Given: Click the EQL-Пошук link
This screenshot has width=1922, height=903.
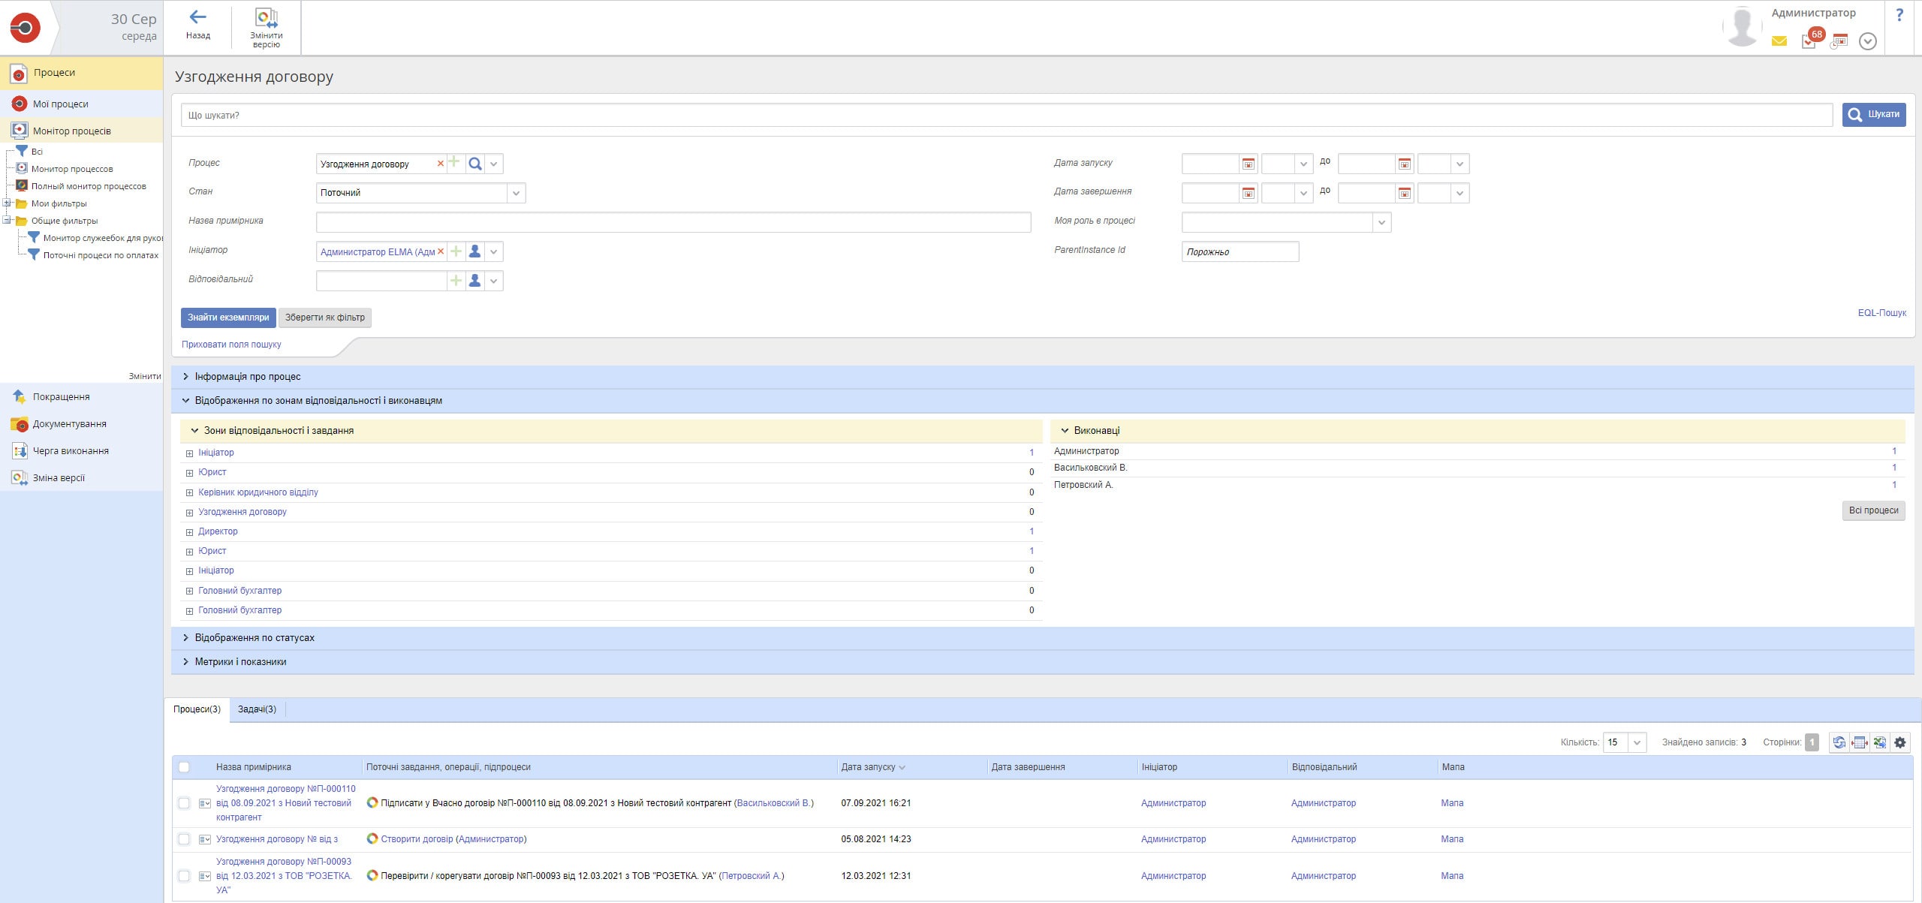Looking at the screenshot, I should tap(1881, 313).
